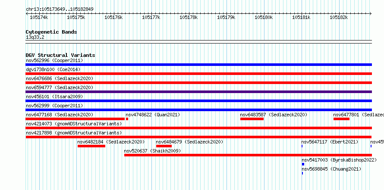Screen dimensions: 384x190
Task: Select the blue bar under nsv562996
Action: [198, 65]
